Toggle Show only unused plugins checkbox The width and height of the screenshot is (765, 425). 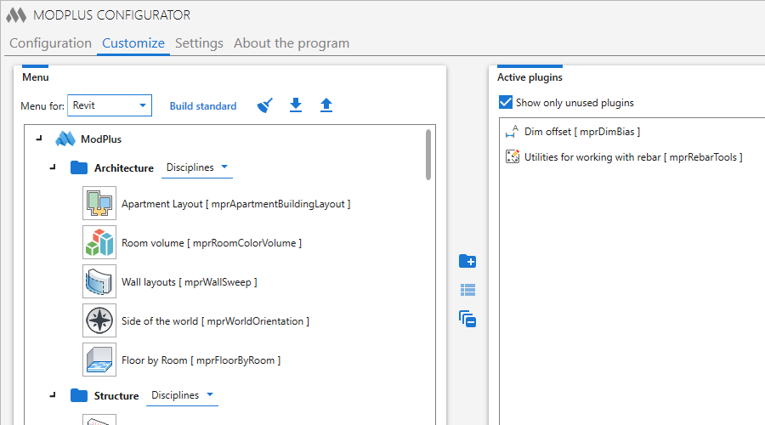point(506,102)
